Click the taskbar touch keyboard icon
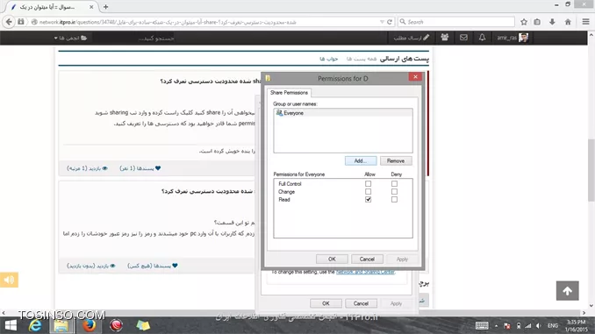595x334 pixels. 482,325
